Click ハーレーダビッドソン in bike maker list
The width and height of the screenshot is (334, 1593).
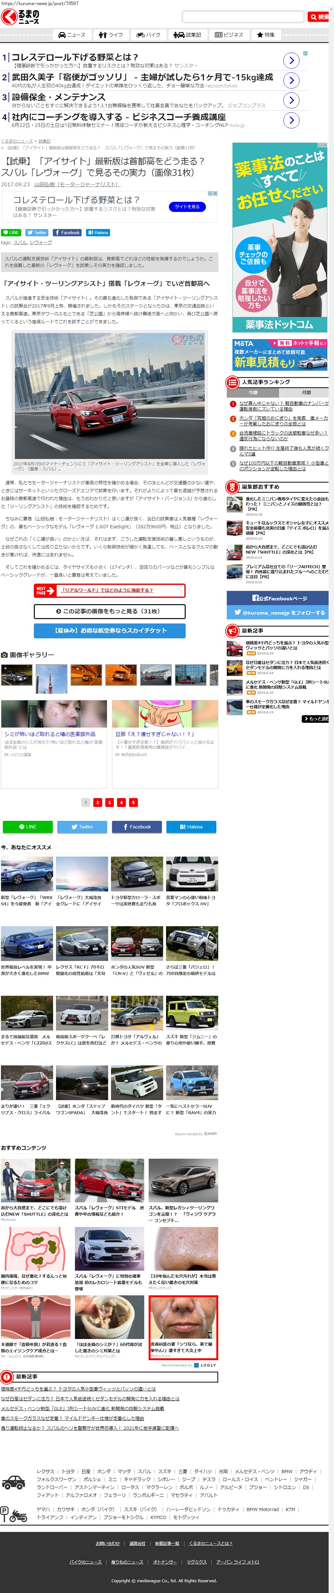point(188,1509)
